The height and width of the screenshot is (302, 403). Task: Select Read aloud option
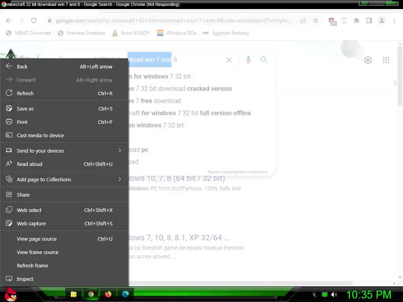(x=64, y=164)
